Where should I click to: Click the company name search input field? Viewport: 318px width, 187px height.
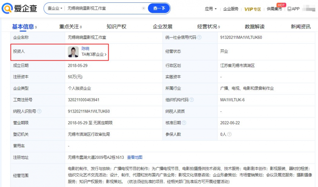pyautogui.click(x=103, y=8)
